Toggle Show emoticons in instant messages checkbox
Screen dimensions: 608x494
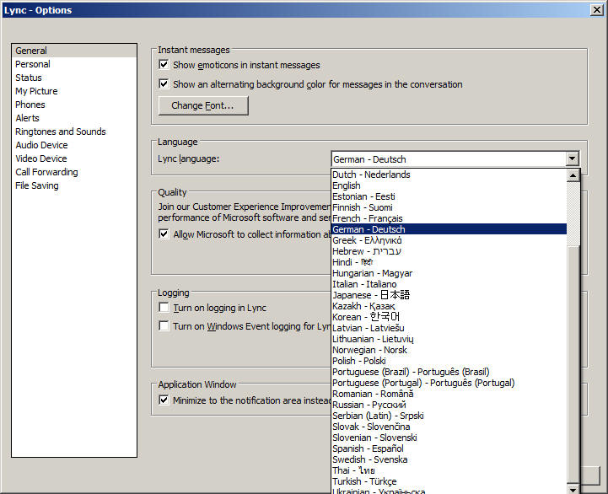point(164,64)
